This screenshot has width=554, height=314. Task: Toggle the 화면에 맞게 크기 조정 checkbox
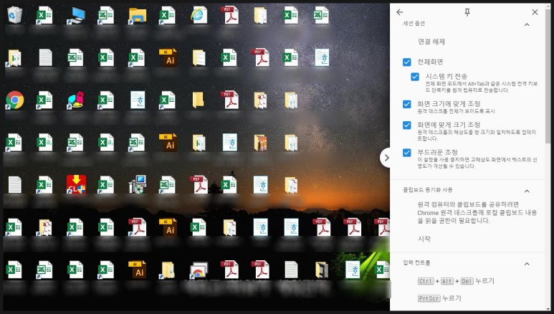(406, 125)
